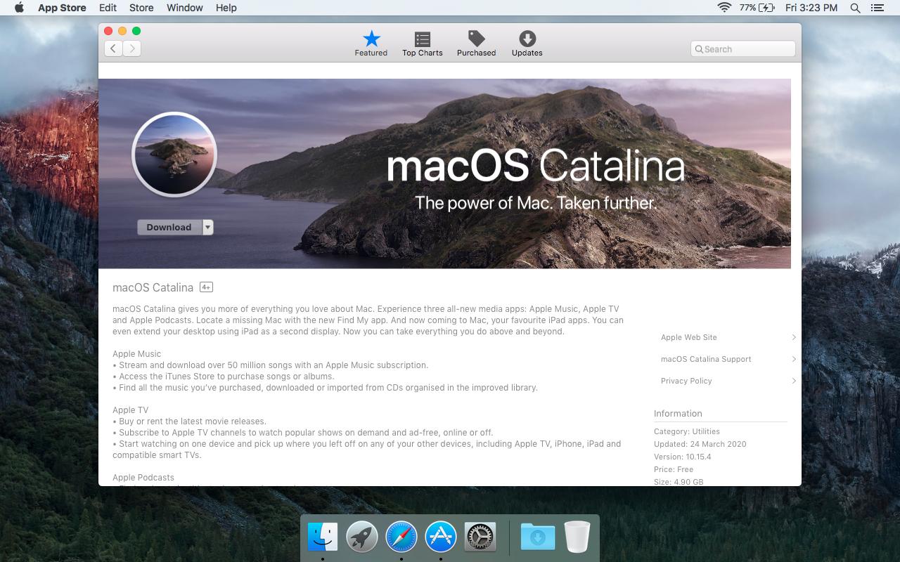Image resolution: width=900 pixels, height=562 pixels.
Task: Go back with the left arrow
Action: pos(113,48)
